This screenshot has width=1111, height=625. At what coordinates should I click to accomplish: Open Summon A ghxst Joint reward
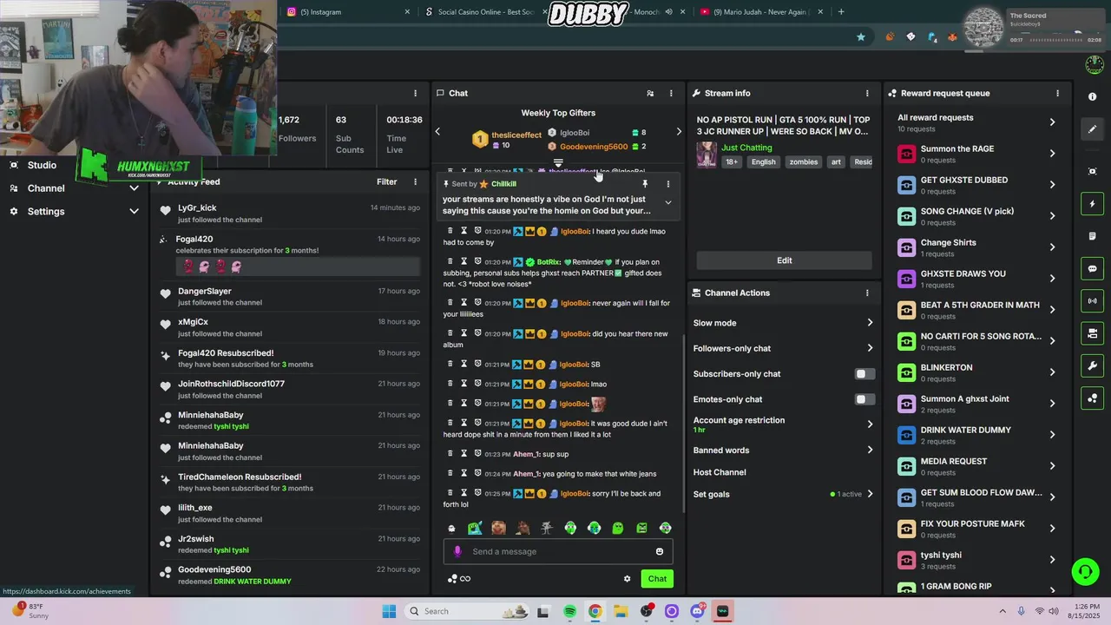pos(976,404)
